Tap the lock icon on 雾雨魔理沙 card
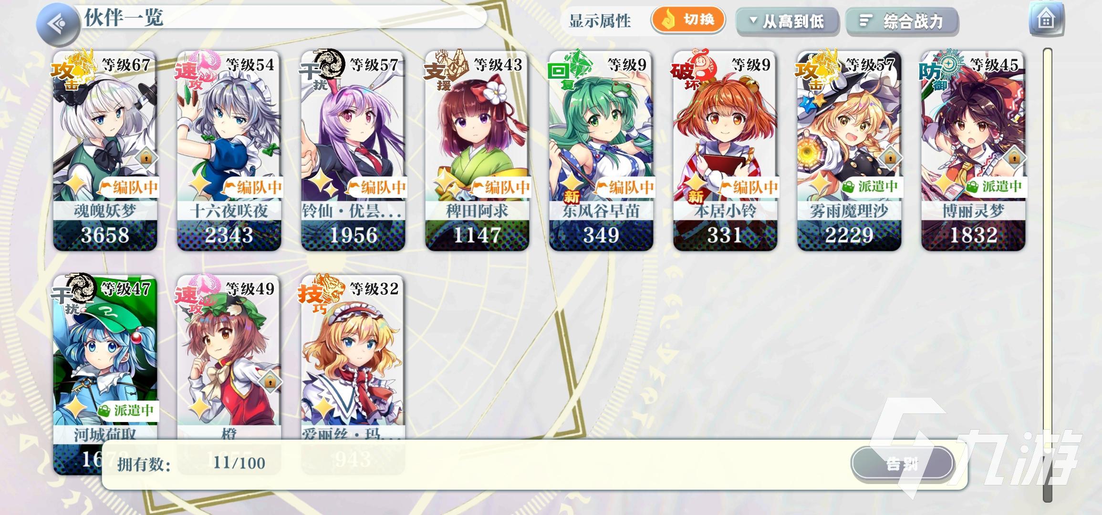 click(x=889, y=157)
